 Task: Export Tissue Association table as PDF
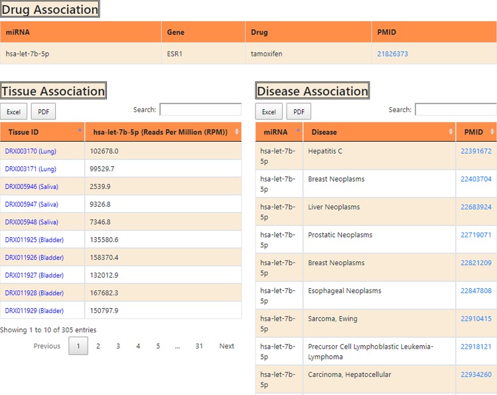tap(43, 112)
